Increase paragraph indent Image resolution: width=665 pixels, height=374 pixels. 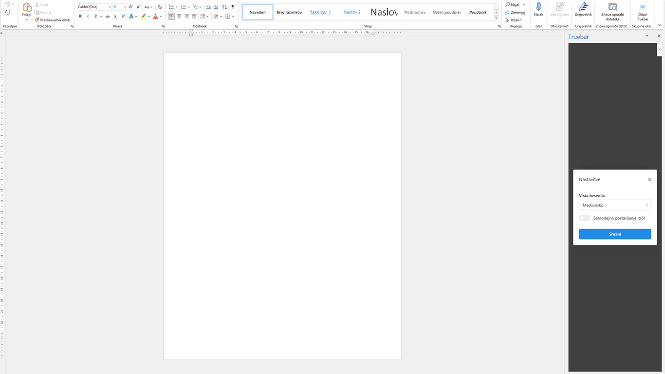click(216, 7)
